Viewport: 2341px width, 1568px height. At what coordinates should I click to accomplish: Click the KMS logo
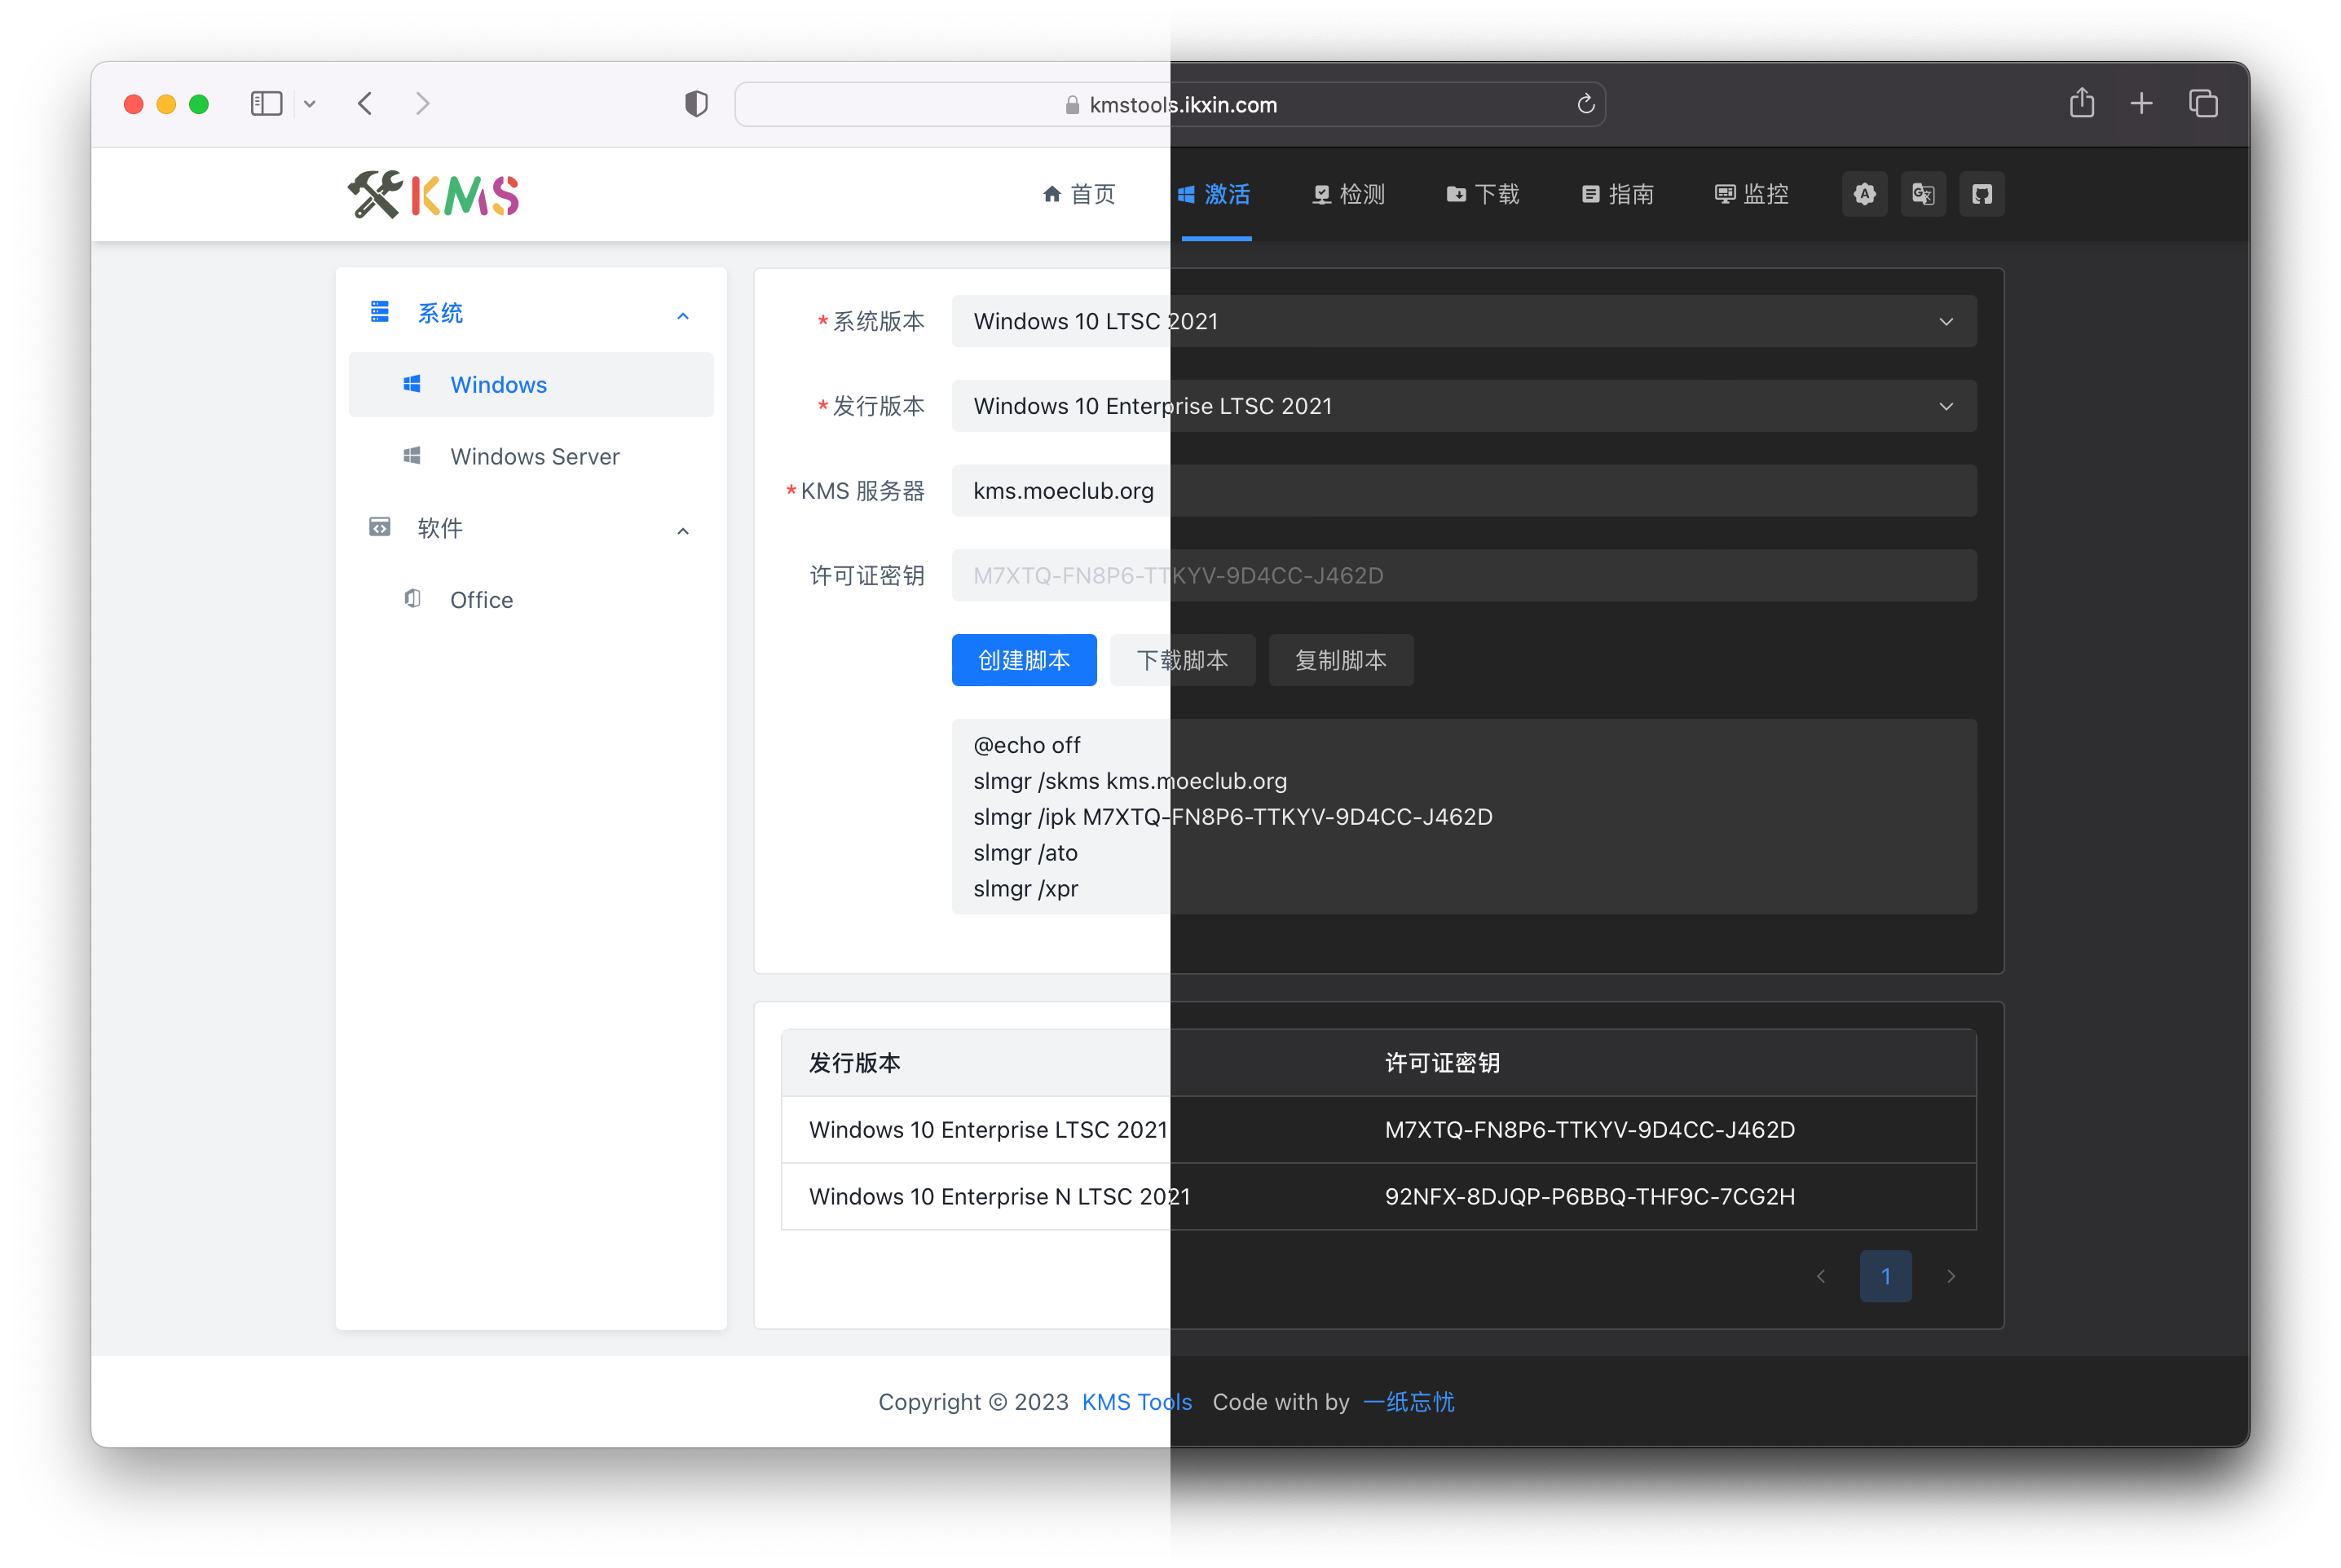[432, 194]
